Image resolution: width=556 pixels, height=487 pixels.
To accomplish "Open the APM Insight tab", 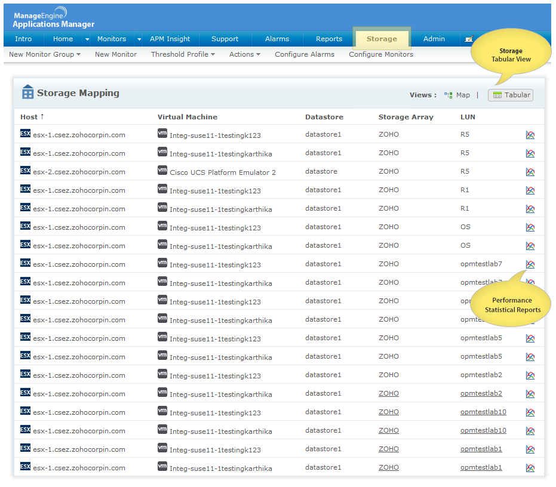I will coord(170,39).
